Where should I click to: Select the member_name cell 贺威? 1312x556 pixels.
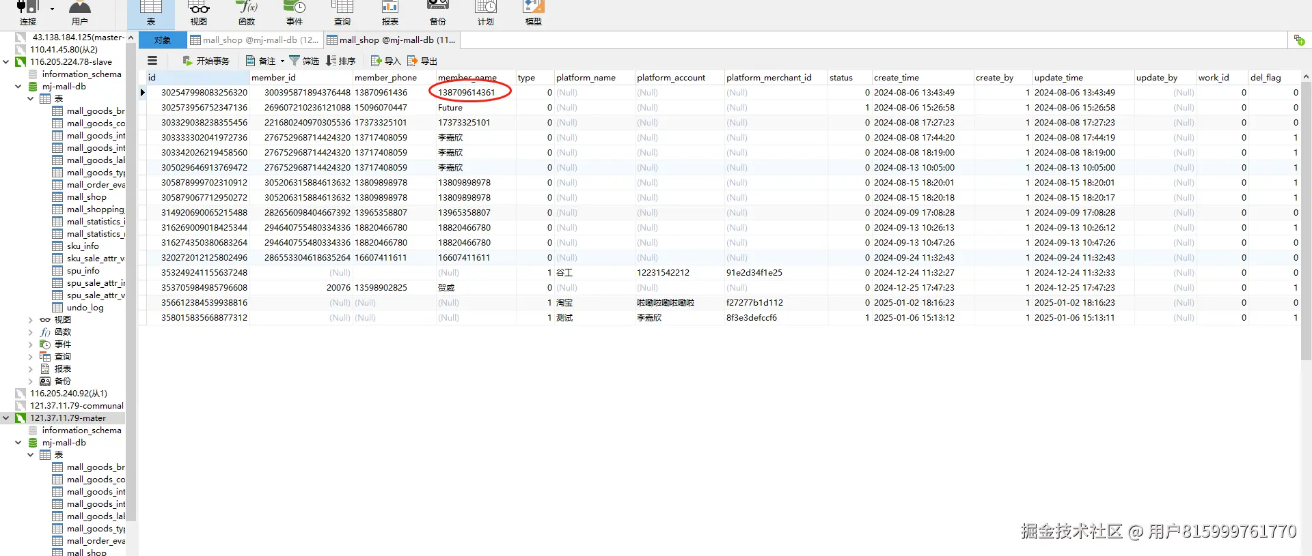(x=476, y=287)
